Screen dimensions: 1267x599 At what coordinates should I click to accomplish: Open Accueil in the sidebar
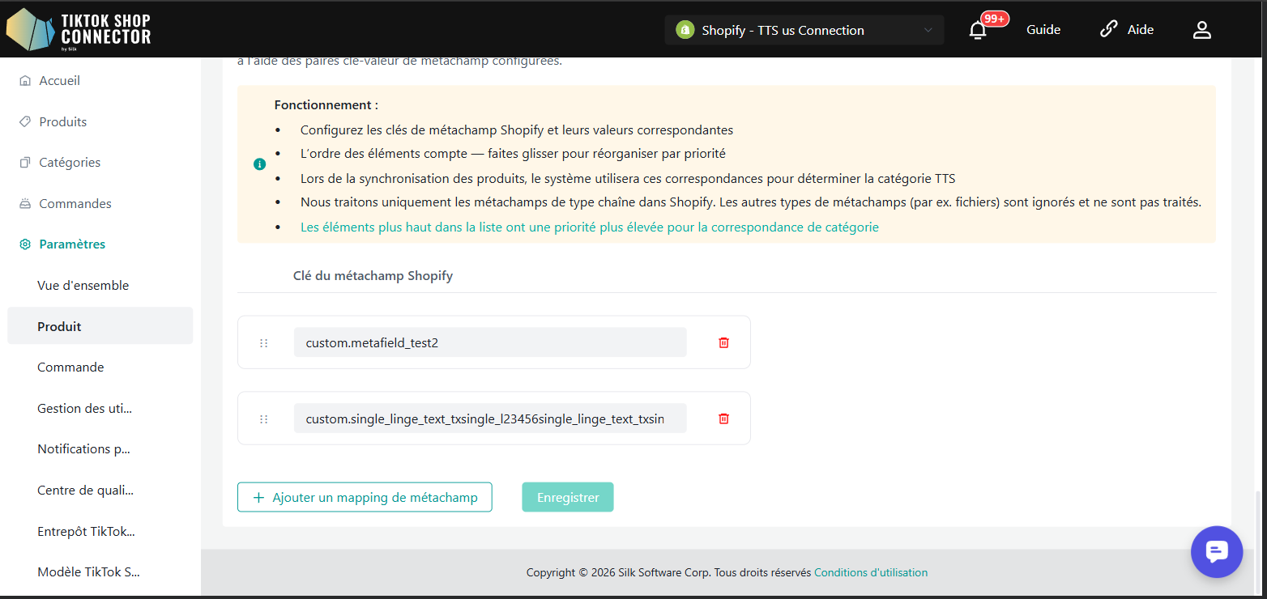pyautogui.click(x=59, y=81)
